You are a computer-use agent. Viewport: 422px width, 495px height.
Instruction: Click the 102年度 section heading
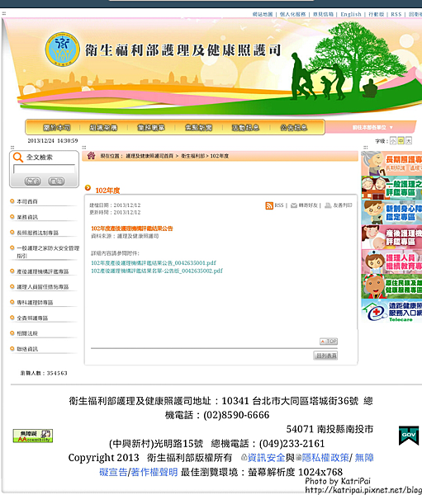click(x=107, y=191)
